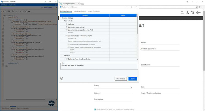
Task: Open the Replay button dropdown arrow in TruClient
Action: coord(3,11)
